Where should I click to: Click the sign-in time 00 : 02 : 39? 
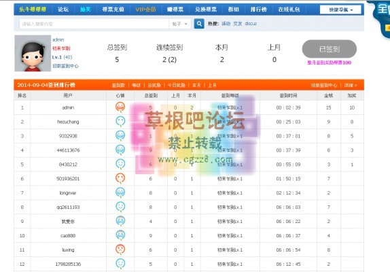288,107
